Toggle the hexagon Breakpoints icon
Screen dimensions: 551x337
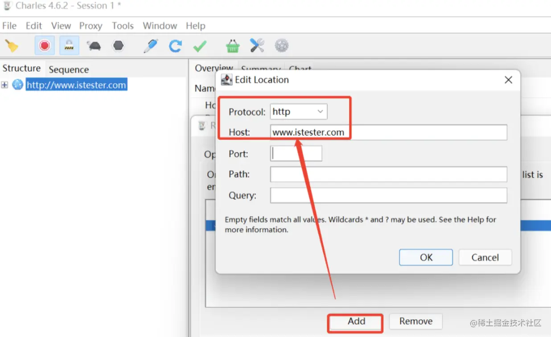[x=118, y=45]
